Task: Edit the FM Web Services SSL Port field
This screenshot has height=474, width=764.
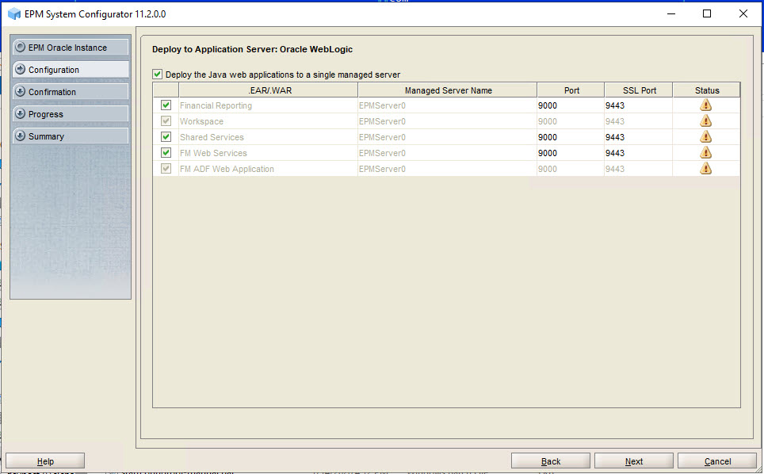Action: (x=638, y=152)
